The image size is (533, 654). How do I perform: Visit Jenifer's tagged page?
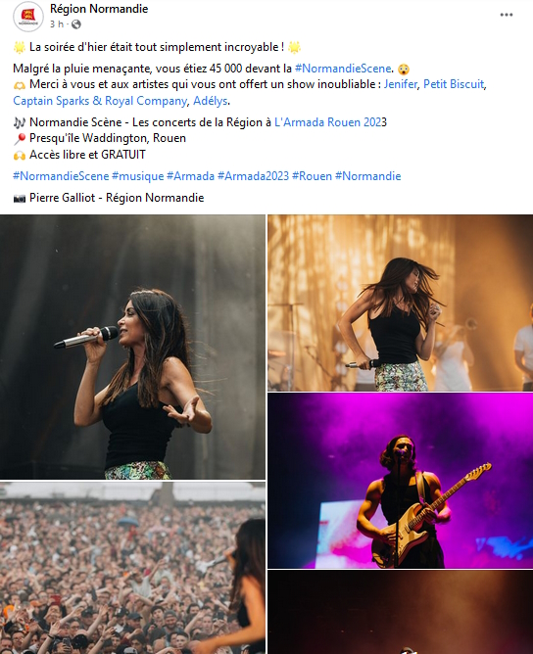tap(401, 84)
